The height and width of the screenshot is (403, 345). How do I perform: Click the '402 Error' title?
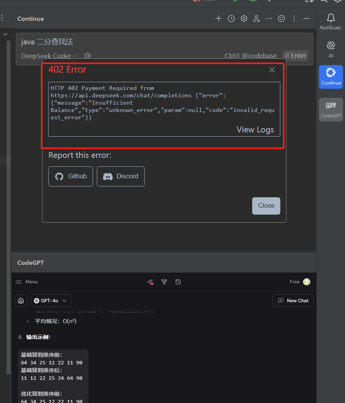pos(67,69)
